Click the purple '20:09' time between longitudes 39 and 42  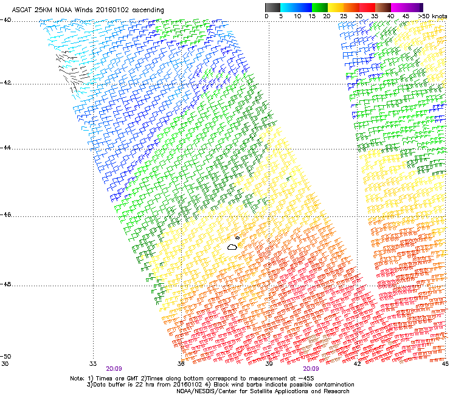(311, 369)
